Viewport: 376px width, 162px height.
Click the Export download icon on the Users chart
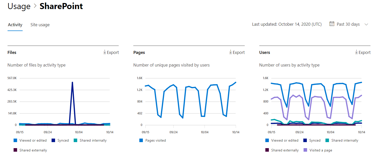coord(356,52)
